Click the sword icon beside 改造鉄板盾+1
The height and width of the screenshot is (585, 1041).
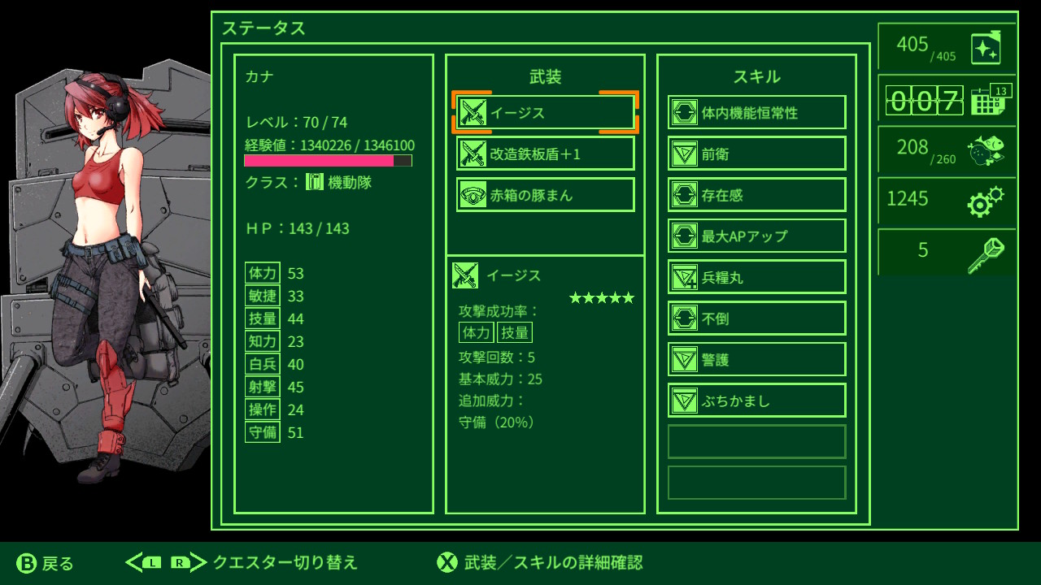click(x=473, y=154)
